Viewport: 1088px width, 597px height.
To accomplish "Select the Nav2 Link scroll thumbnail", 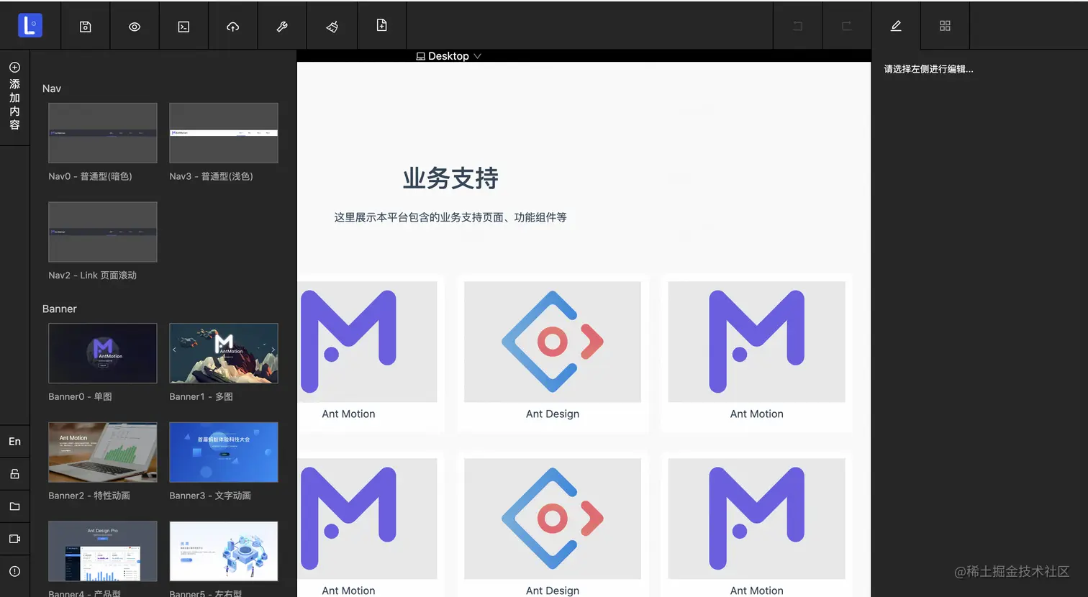I will tap(103, 232).
